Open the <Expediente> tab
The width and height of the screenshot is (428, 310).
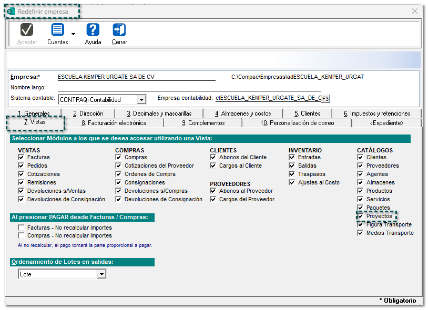(x=386, y=123)
